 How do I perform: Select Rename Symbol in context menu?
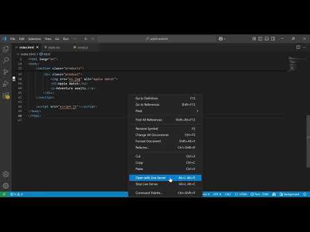(x=165, y=128)
